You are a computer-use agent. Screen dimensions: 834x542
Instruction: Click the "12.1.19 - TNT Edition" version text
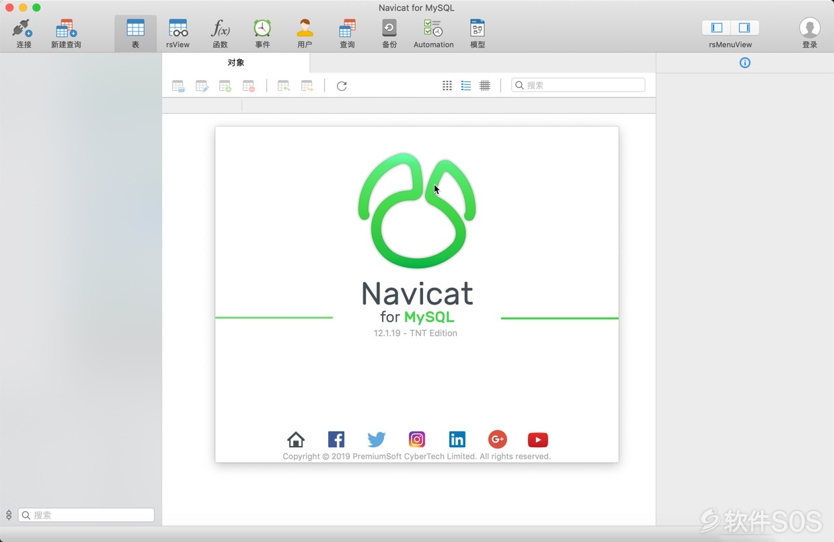pyautogui.click(x=416, y=333)
